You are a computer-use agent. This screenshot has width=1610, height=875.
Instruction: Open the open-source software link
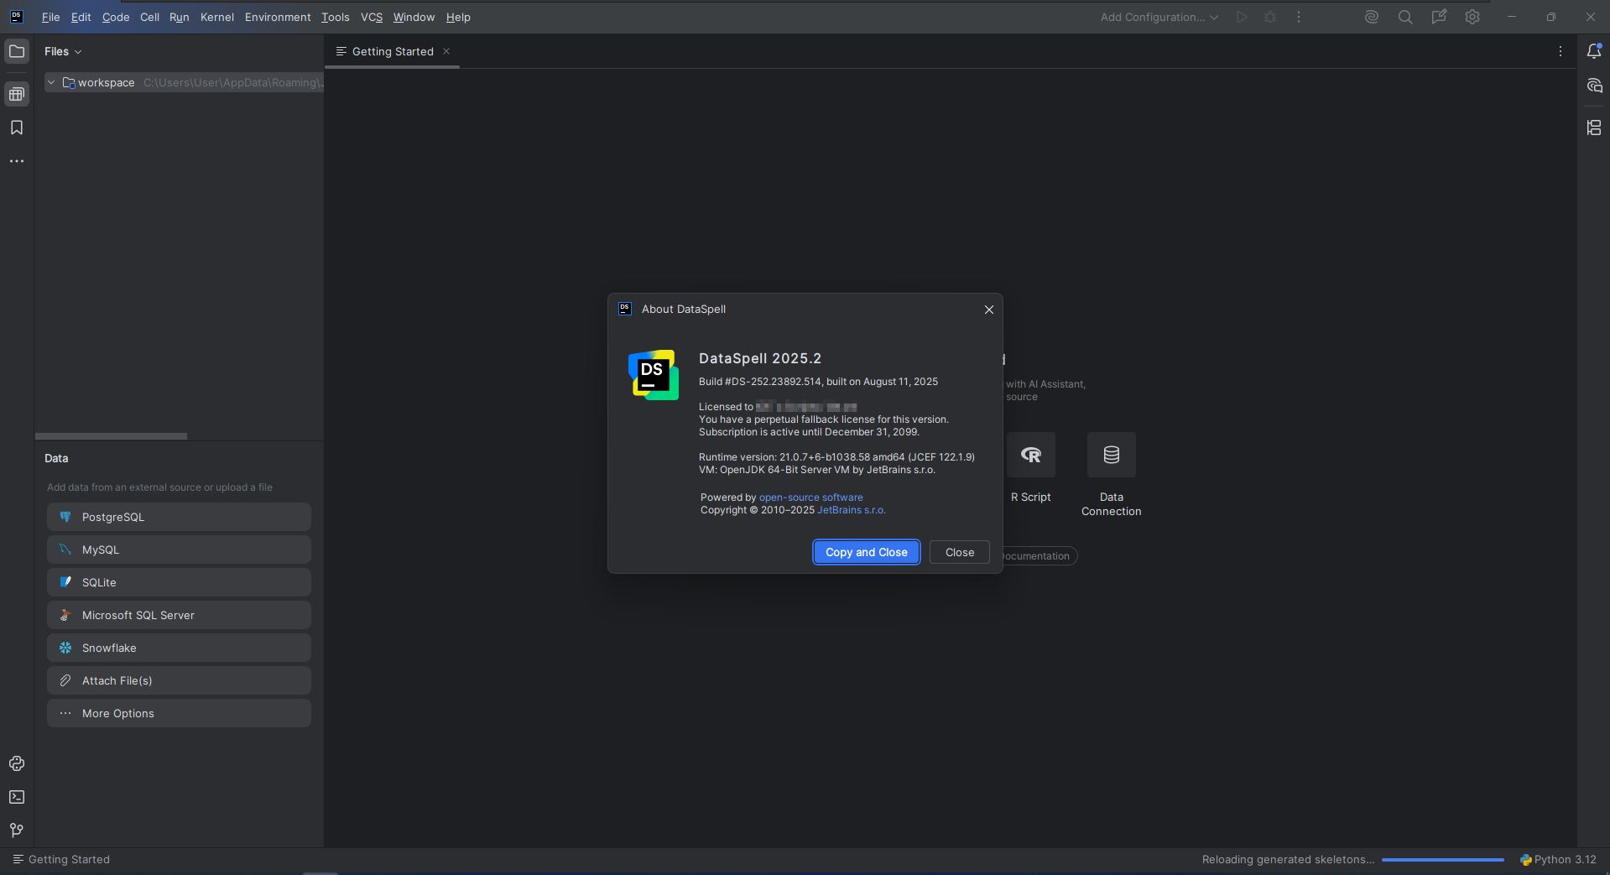click(x=810, y=497)
